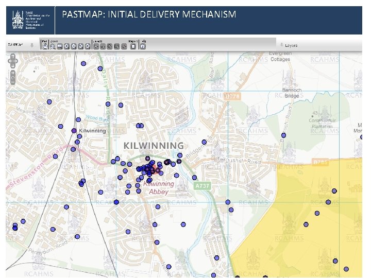Expand the PastMap dropdown arrow

(32, 45)
